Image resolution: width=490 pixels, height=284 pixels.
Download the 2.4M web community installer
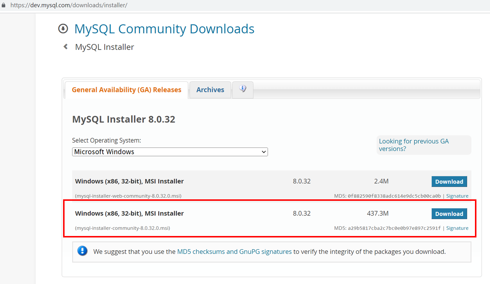coord(449,181)
